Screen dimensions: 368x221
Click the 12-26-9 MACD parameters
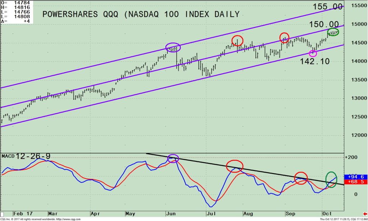coord(33,156)
